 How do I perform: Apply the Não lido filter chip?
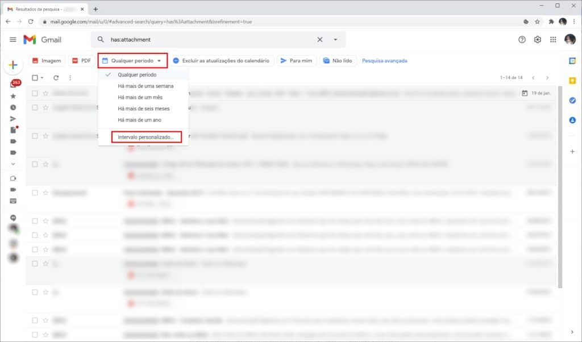click(x=338, y=60)
